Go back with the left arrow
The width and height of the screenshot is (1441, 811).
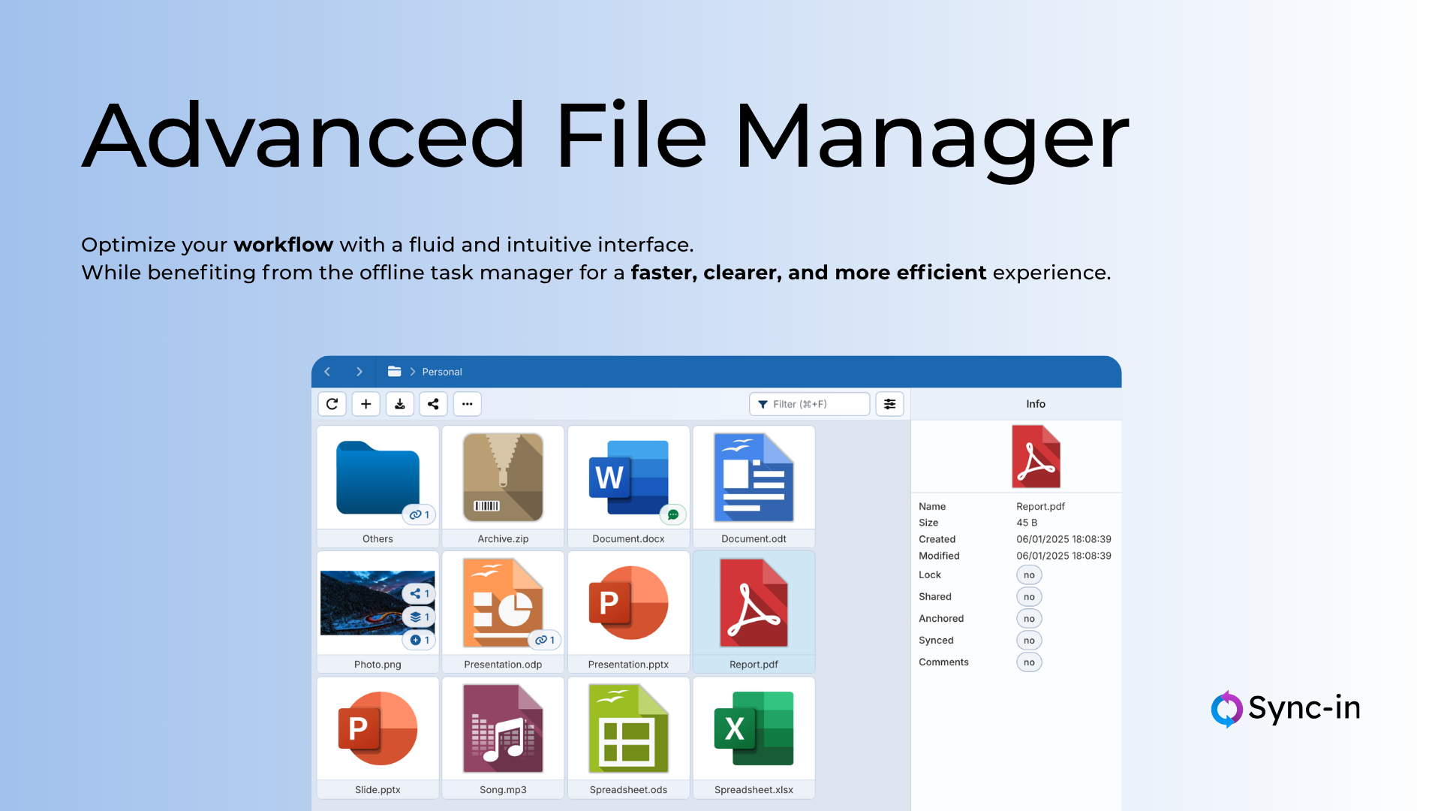click(x=327, y=372)
